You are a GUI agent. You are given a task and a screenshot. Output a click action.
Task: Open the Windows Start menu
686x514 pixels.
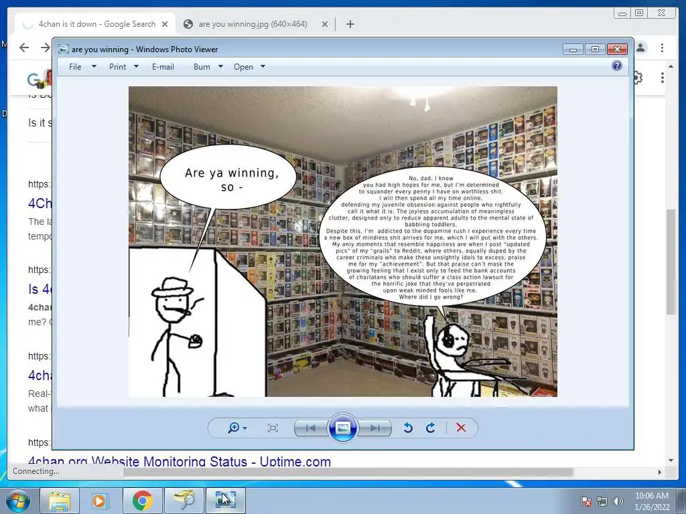18,501
